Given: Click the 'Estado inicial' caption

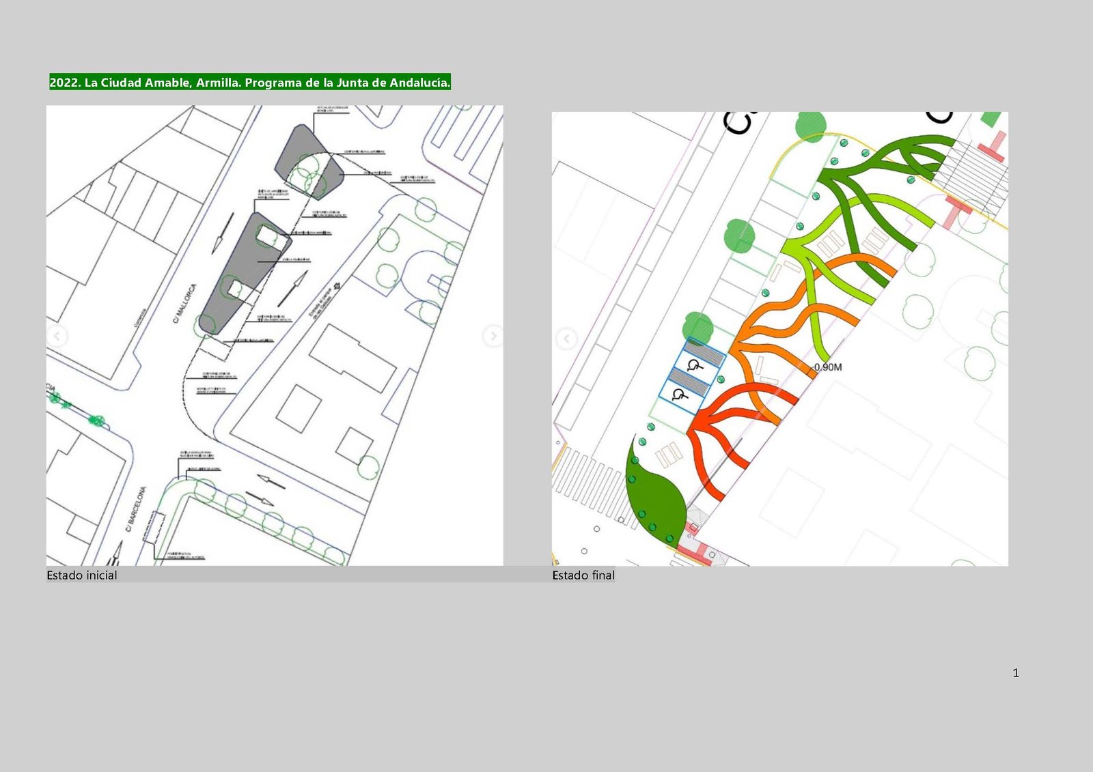Looking at the screenshot, I should click(x=82, y=575).
